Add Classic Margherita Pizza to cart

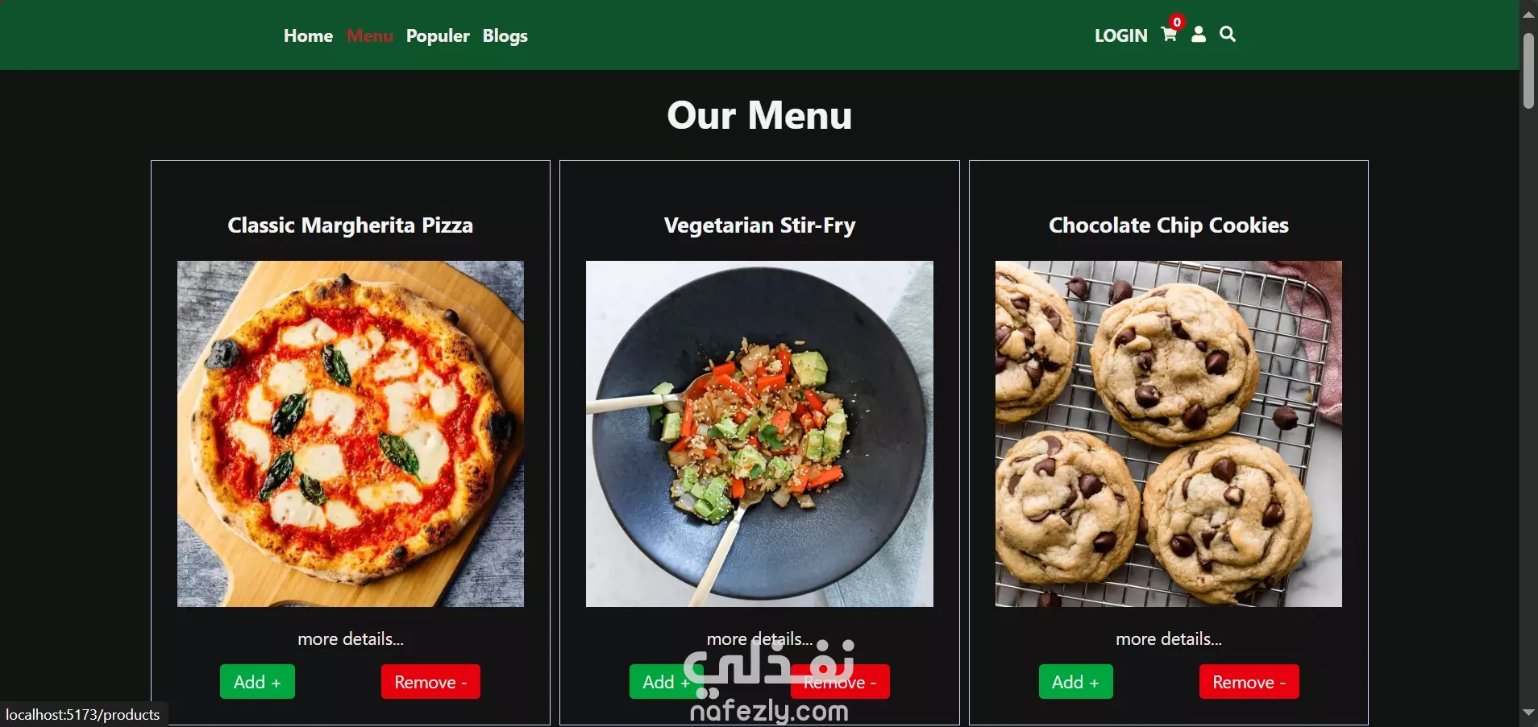click(x=257, y=682)
